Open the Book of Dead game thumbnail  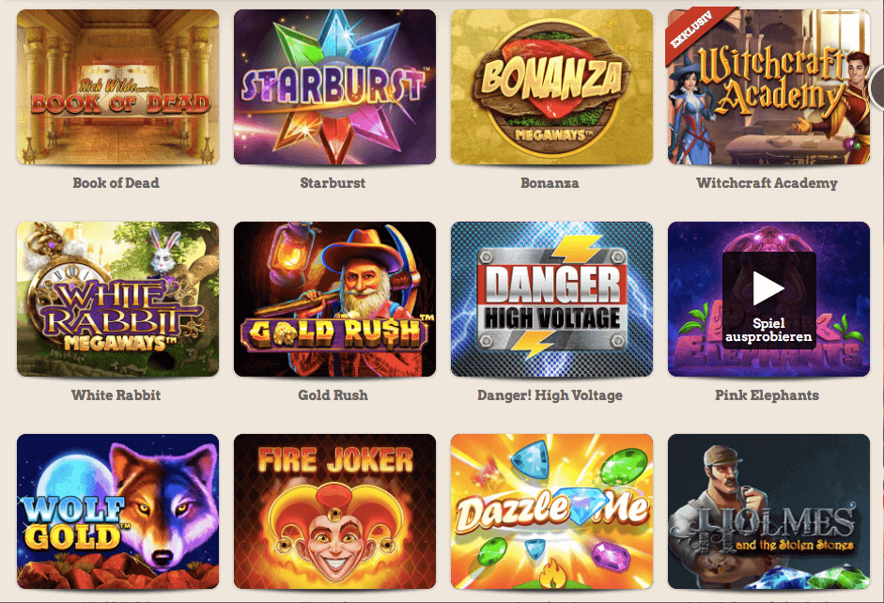[x=117, y=86]
